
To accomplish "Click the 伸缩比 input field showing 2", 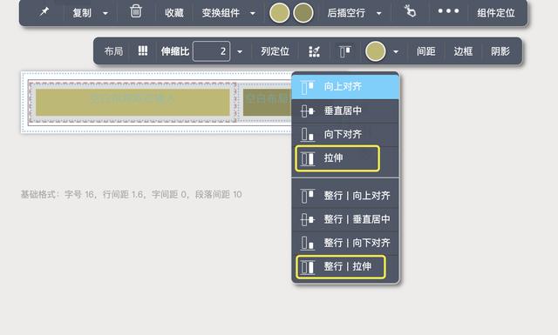I will point(211,51).
